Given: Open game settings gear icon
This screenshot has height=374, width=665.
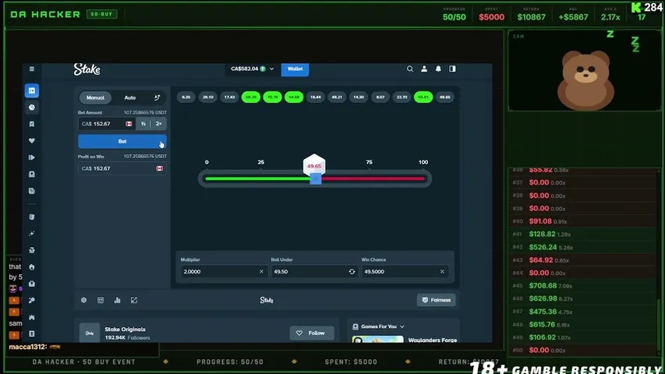Looking at the screenshot, I should (x=84, y=300).
